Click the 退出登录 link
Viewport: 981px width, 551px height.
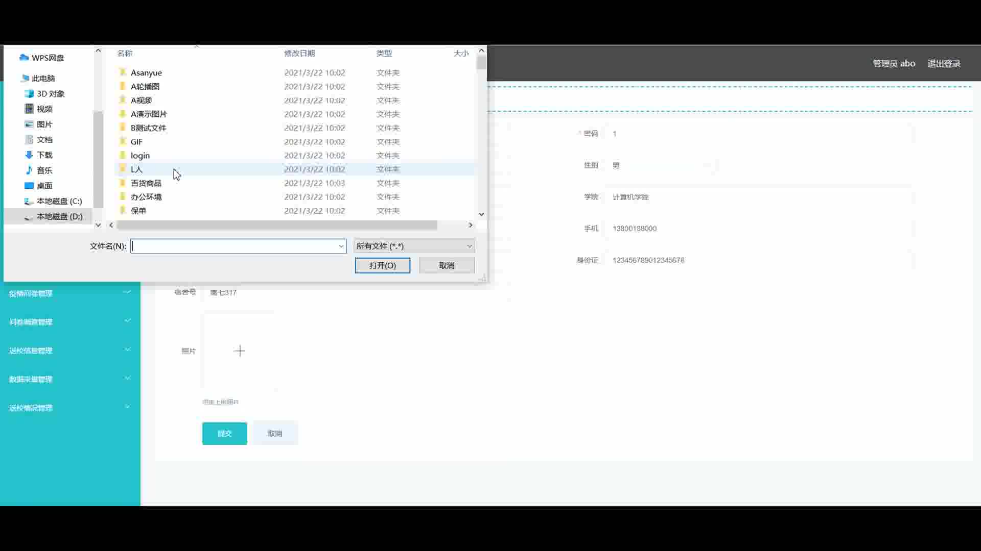click(944, 63)
